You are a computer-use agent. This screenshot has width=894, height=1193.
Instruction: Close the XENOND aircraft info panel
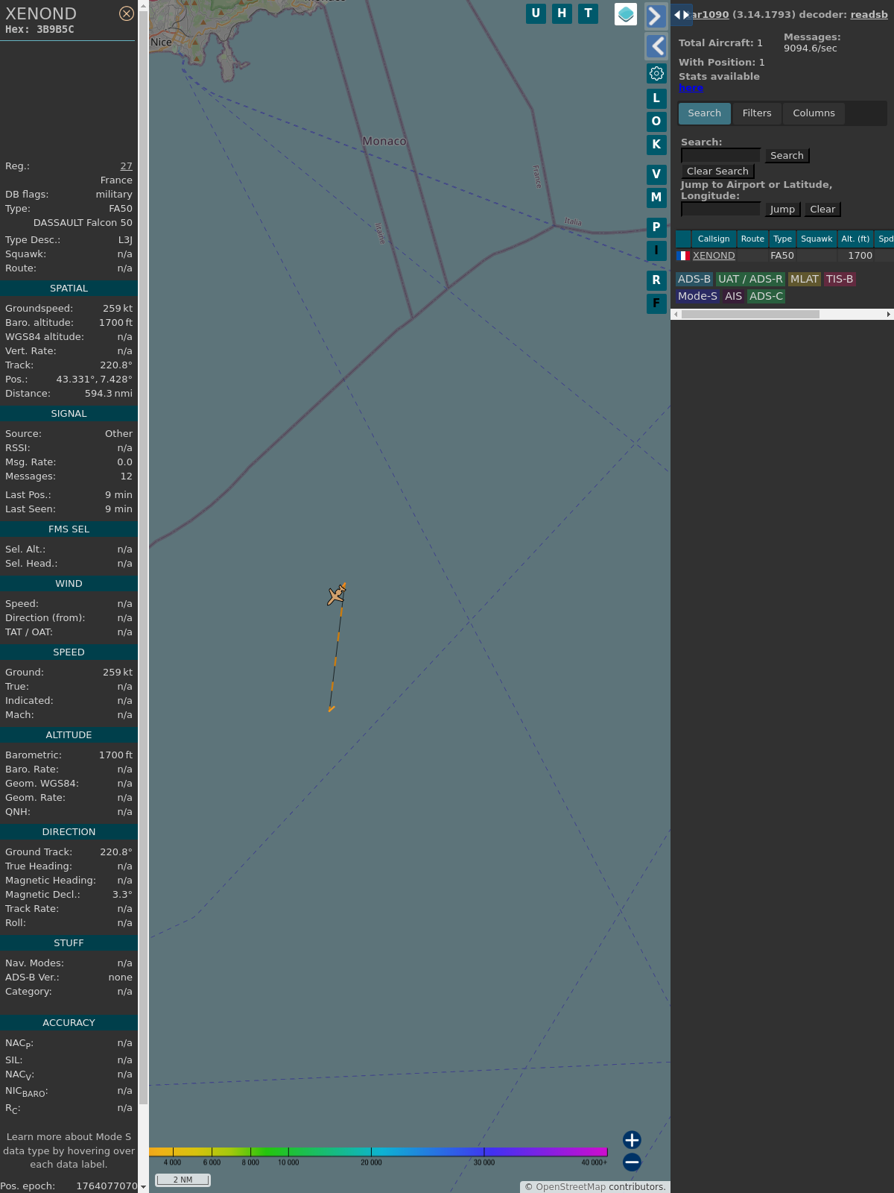point(127,13)
